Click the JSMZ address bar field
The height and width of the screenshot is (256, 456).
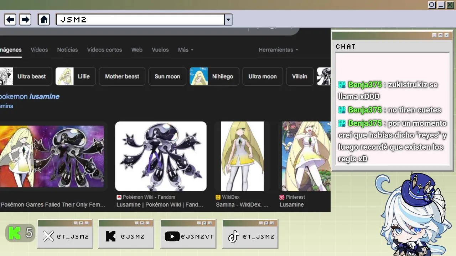tap(140, 20)
